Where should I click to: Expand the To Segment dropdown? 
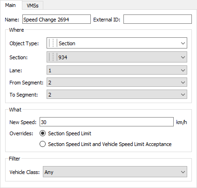tap(117, 95)
